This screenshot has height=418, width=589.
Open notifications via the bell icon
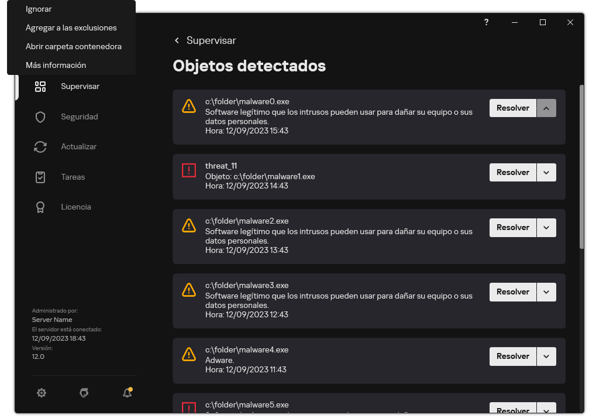tap(127, 393)
